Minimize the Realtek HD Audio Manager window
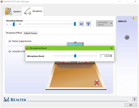Viewport: 139px width, 108px height. point(119,1)
